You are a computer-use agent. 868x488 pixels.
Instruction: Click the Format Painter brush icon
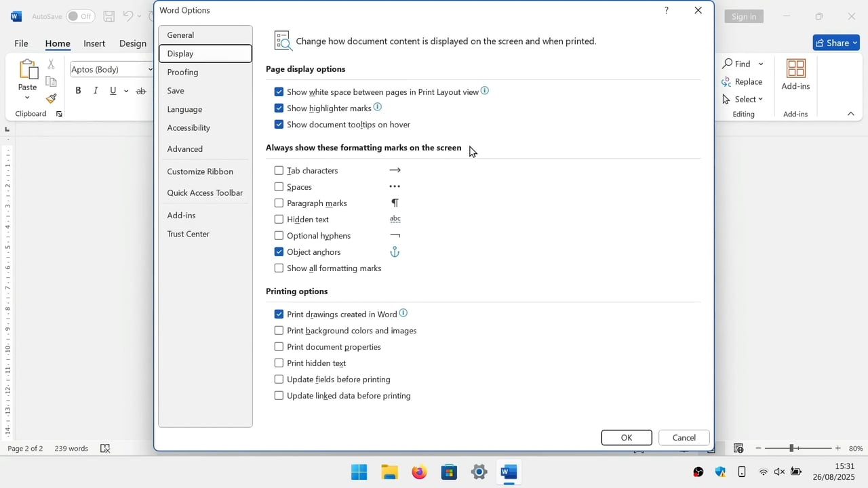pyautogui.click(x=52, y=98)
